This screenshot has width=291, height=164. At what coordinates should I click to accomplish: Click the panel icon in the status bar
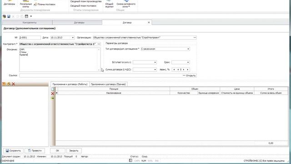130,160
